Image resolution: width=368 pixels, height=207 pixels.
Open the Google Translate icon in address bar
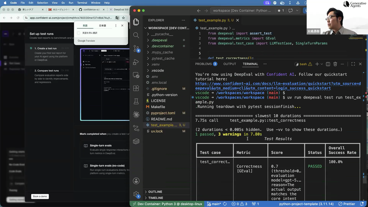click(x=117, y=18)
